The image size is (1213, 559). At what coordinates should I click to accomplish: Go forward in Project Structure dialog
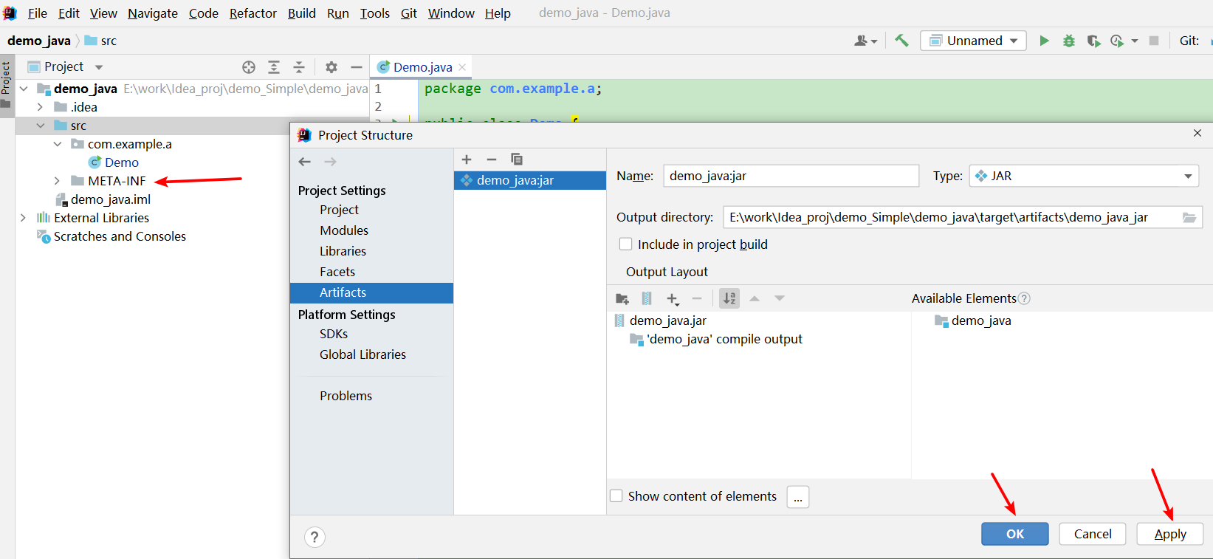pyautogui.click(x=330, y=162)
